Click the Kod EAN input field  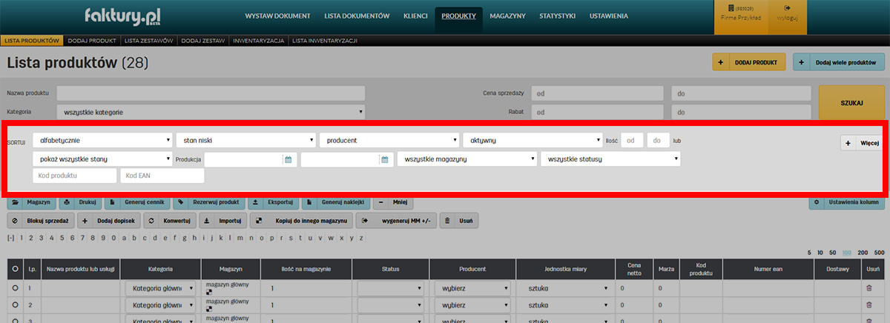162,176
